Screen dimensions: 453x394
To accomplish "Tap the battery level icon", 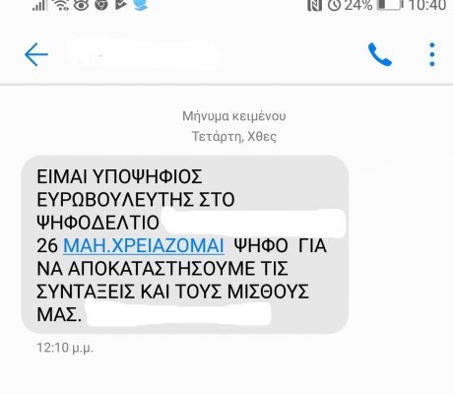I will 390,5.
